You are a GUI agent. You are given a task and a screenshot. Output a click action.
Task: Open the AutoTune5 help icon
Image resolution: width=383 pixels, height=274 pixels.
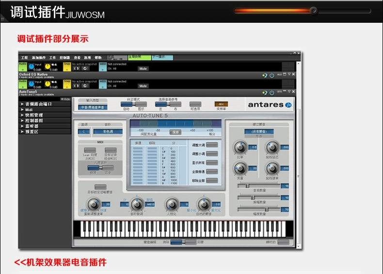pyautogui.click(x=265, y=93)
